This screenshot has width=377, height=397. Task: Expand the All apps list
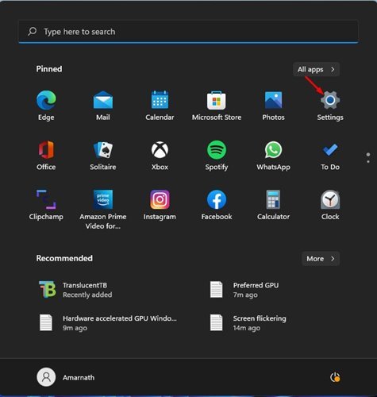point(316,69)
